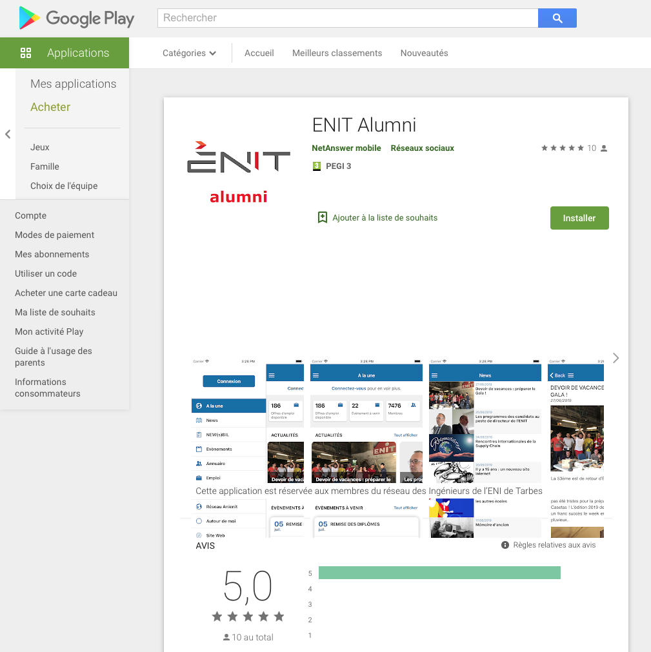The image size is (651, 652).
Task: Open the Applications section header
Action: (65, 53)
